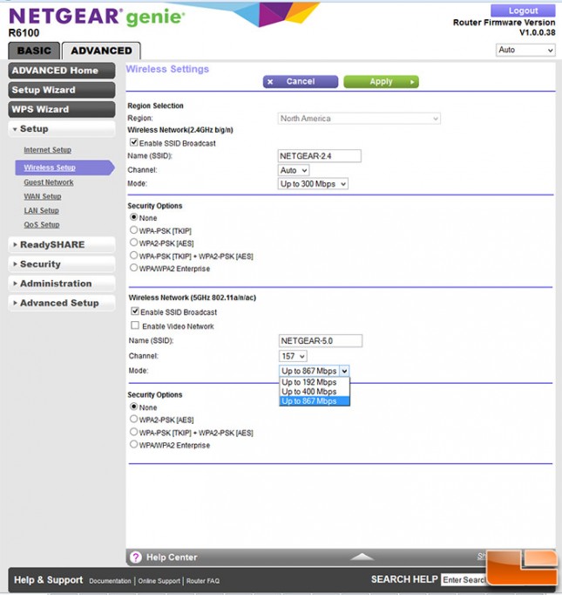Click the Help Center bar label
The height and width of the screenshot is (595, 562).
(x=172, y=557)
